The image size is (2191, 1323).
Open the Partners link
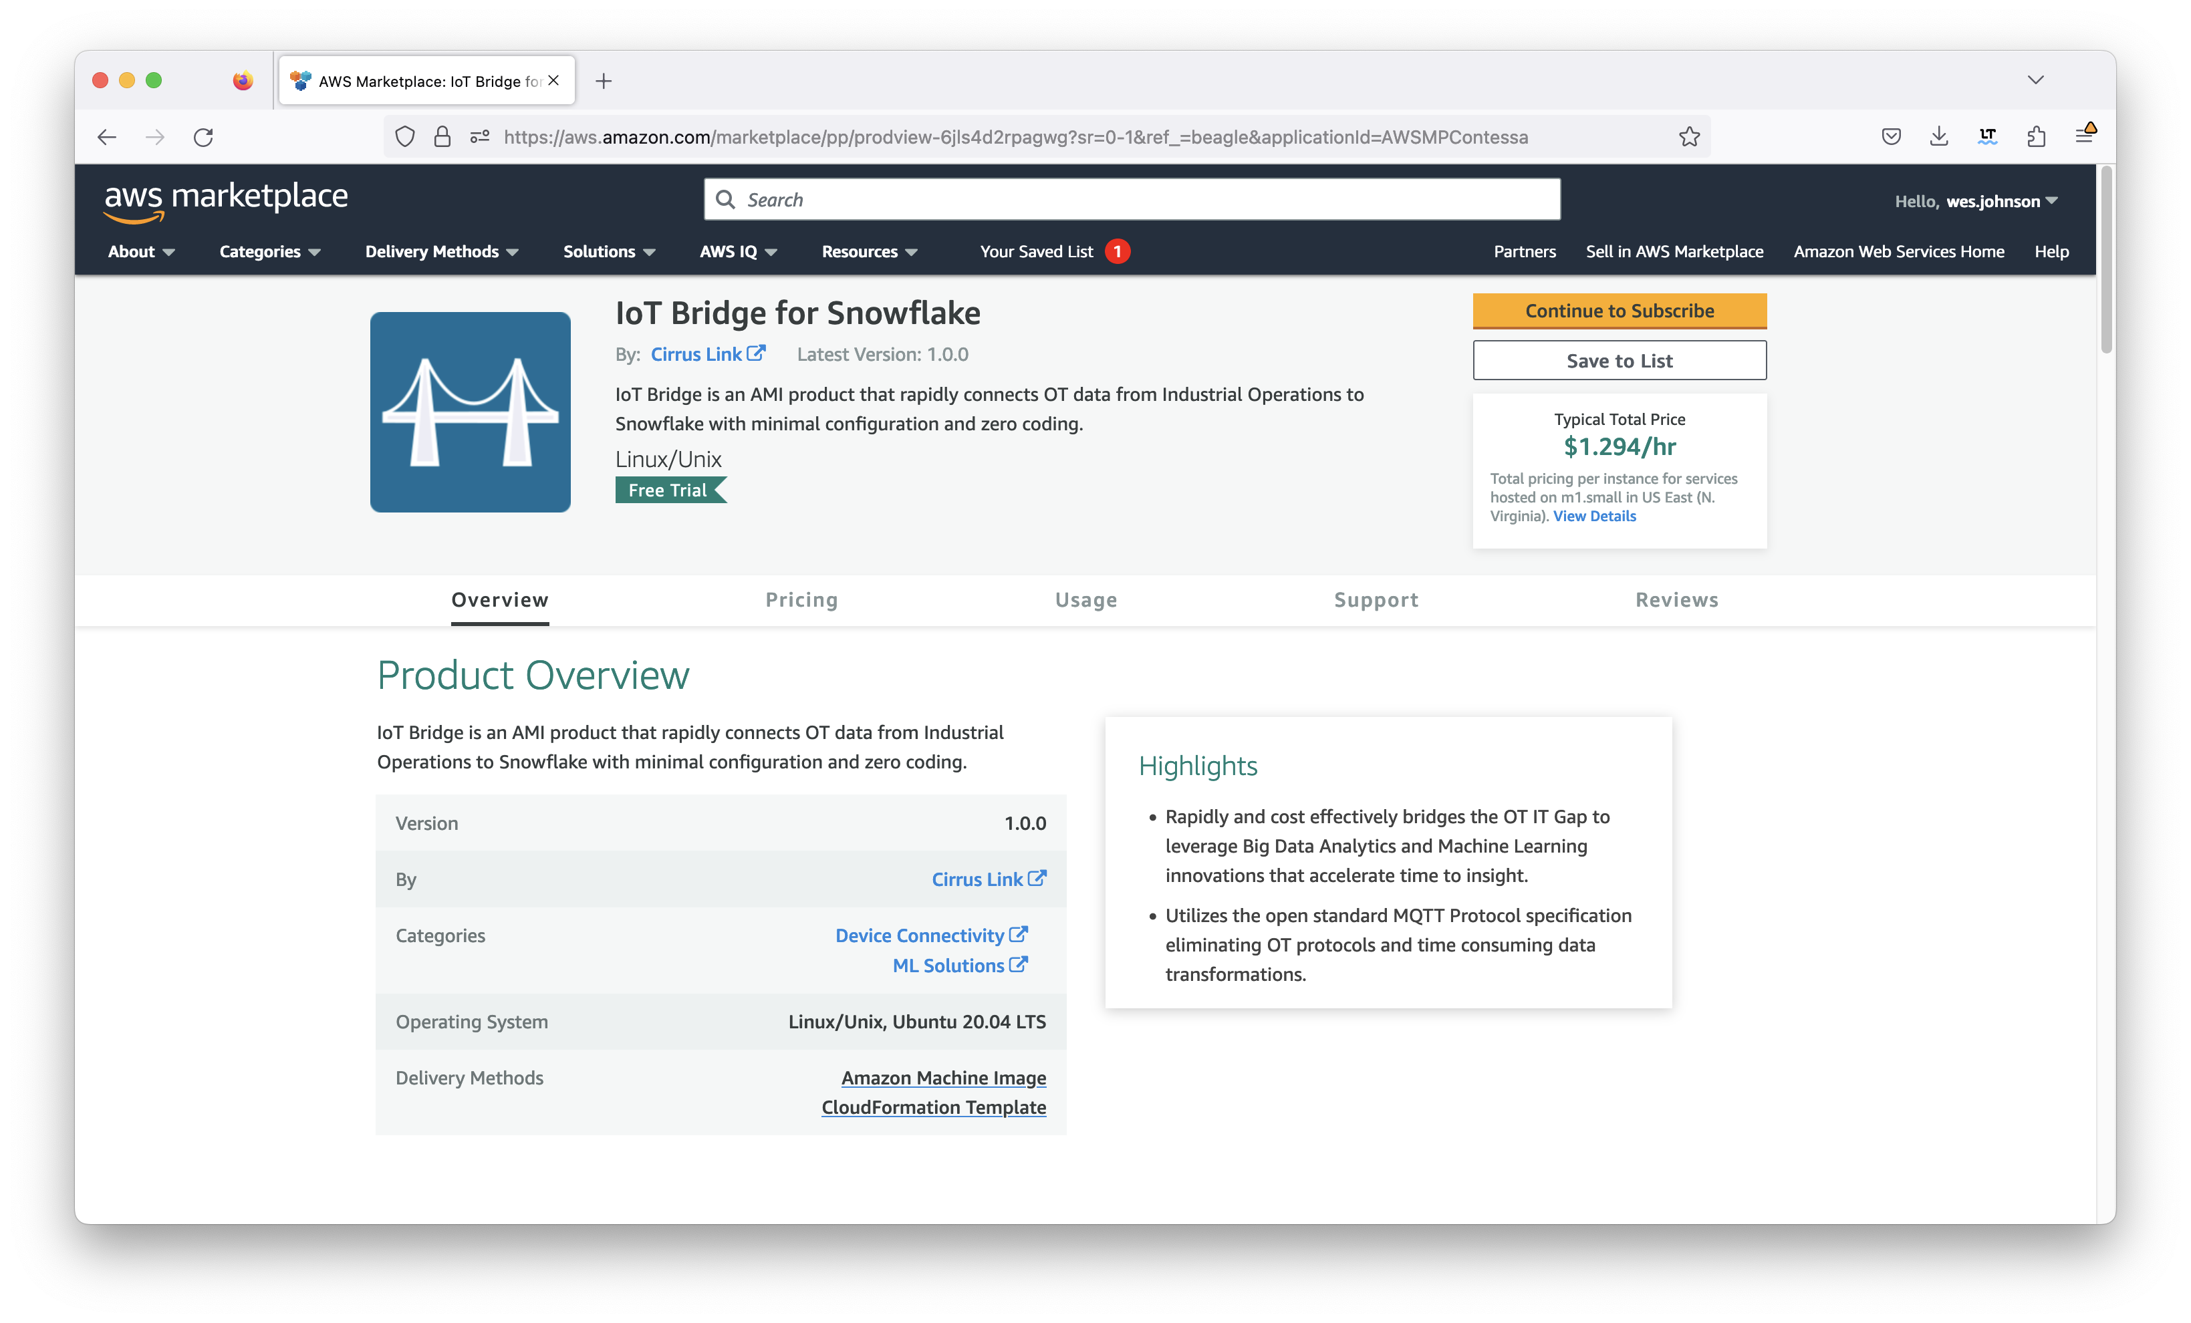coord(1524,252)
